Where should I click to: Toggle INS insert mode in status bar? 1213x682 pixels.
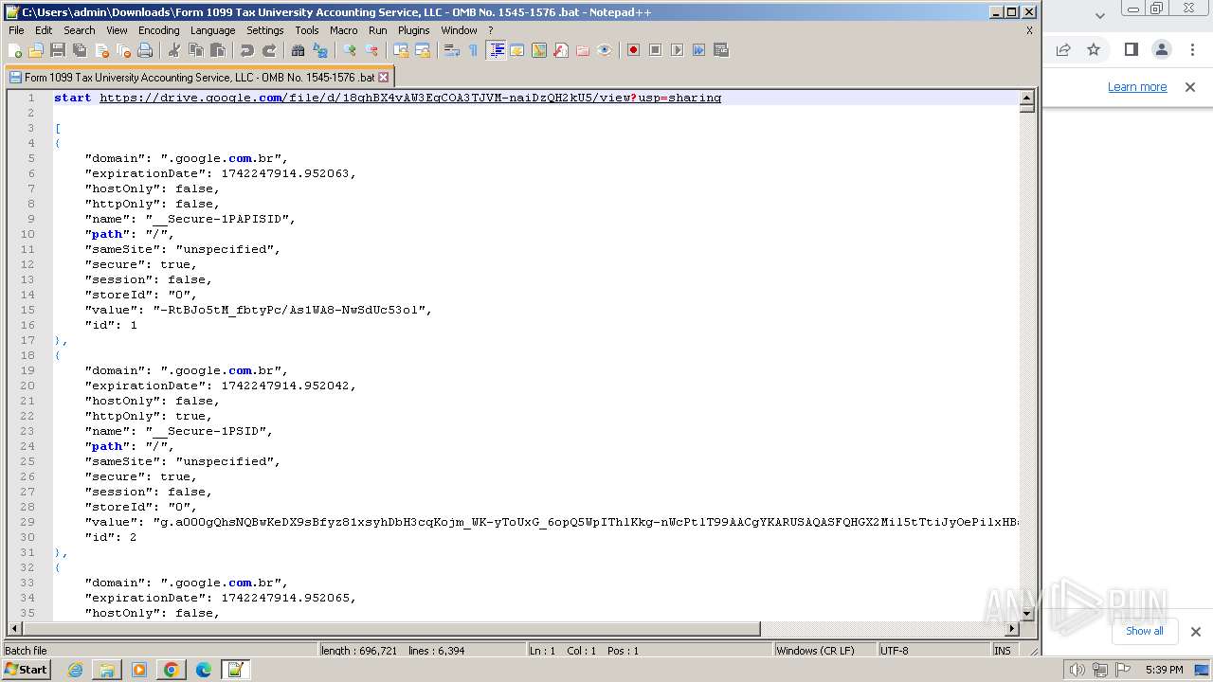coord(1003,651)
